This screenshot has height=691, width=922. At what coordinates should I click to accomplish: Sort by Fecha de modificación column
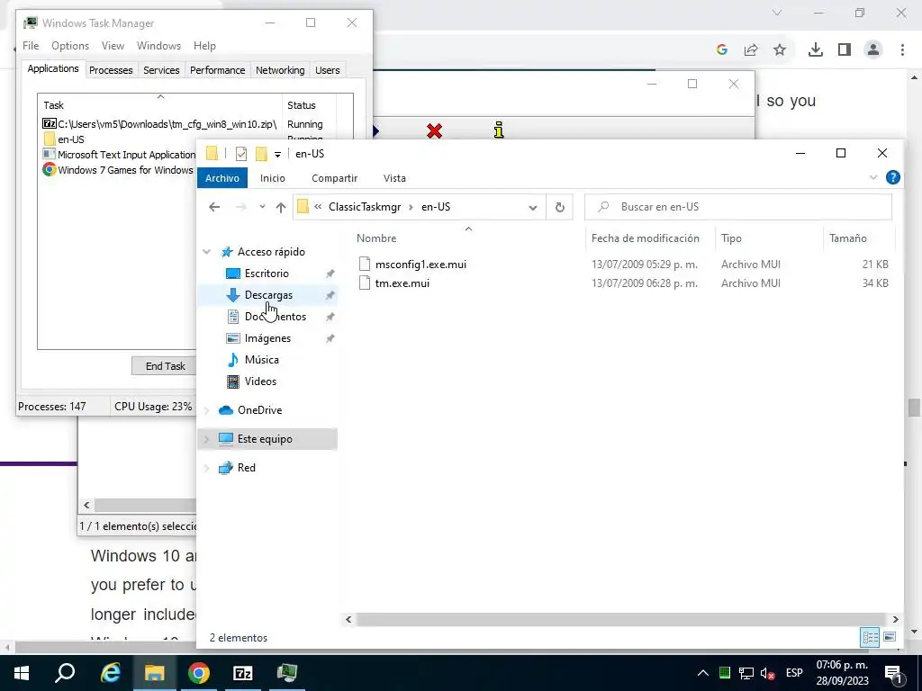coord(645,238)
